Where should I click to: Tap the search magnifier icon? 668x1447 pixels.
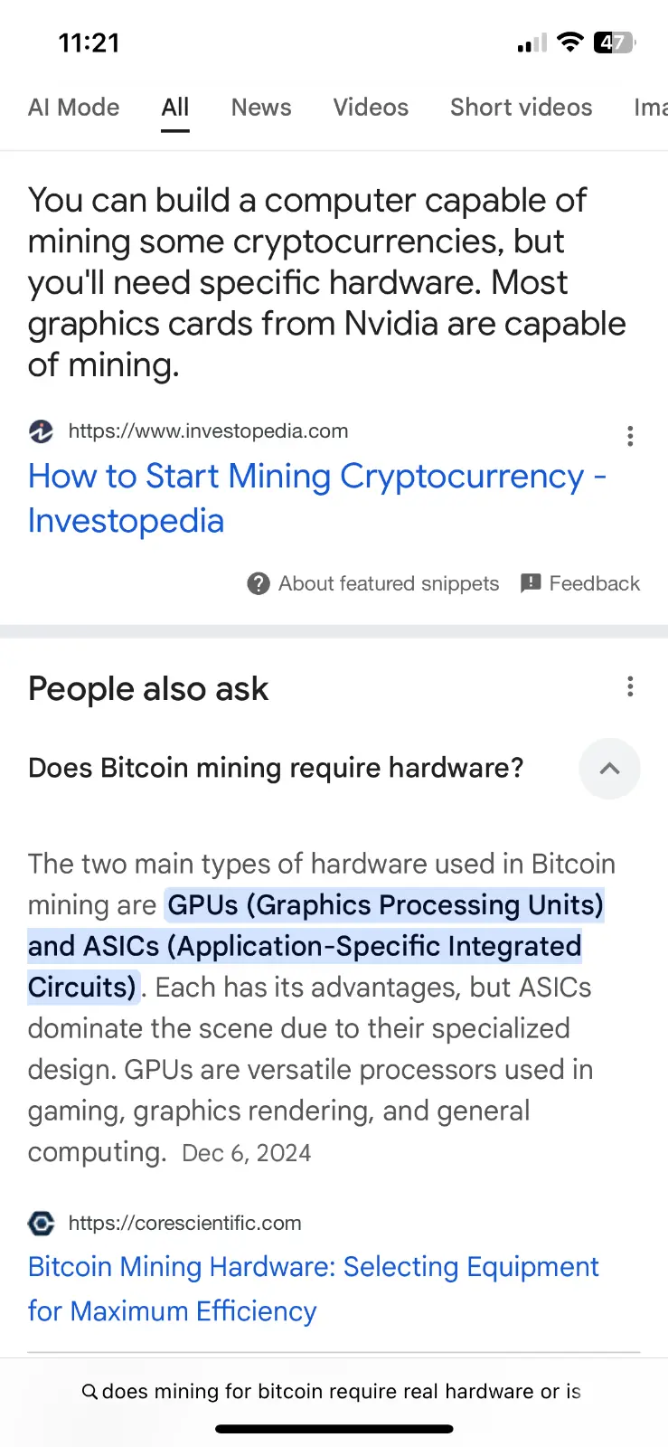coord(89,1392)
